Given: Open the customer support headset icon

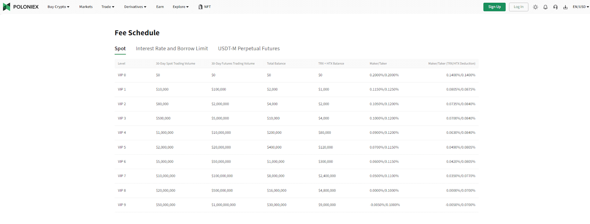Looking at the screenshot, I should click(x=555, y=7).
